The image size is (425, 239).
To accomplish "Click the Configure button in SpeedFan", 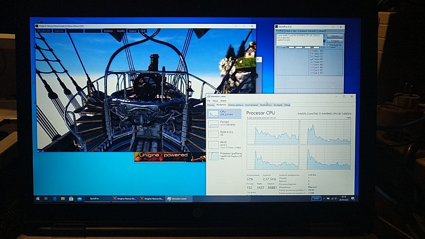I will tap(335, 41).
